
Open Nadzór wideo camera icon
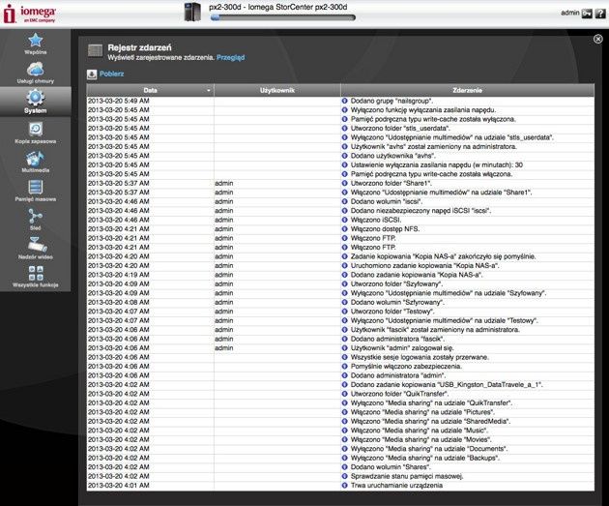38,245
